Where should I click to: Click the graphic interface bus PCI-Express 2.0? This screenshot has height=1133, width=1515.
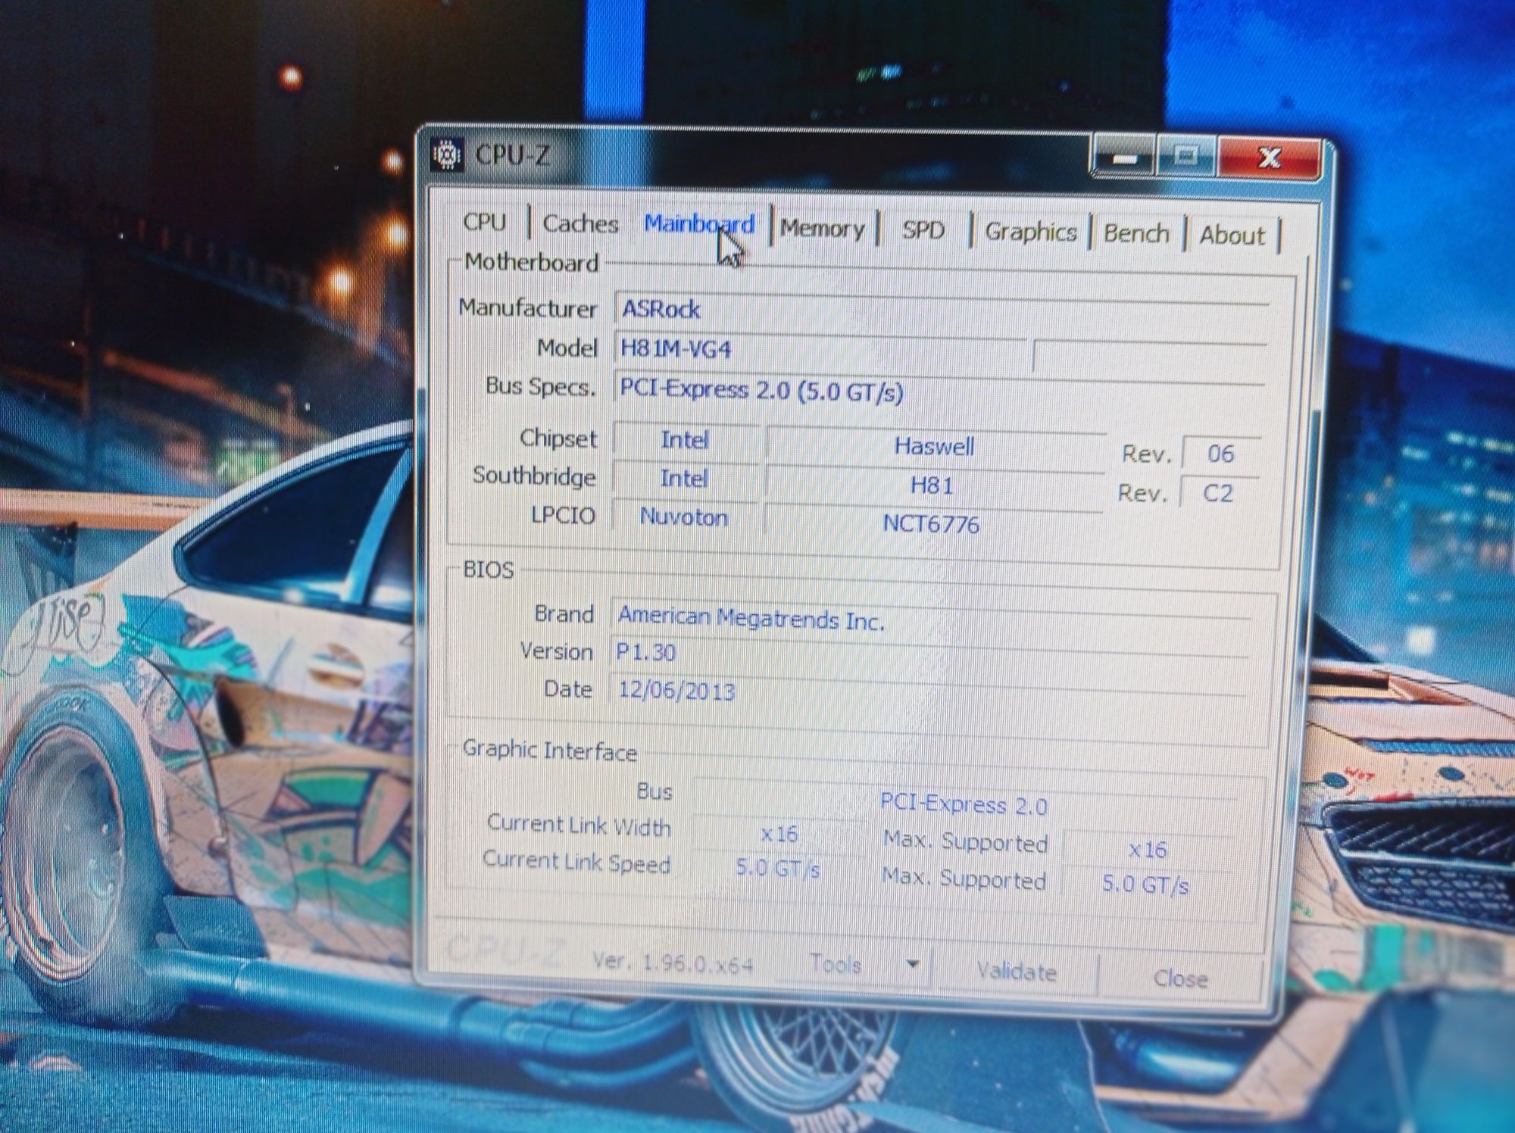click(964, 804)
